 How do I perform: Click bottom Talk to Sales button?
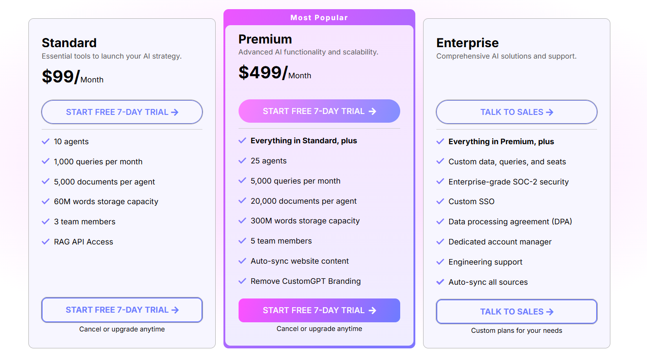click(x=517, y=312)
